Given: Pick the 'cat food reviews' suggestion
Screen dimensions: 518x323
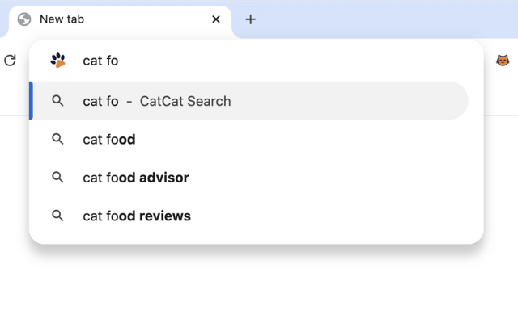Looking at the screenshot, I should pos(248,216).
